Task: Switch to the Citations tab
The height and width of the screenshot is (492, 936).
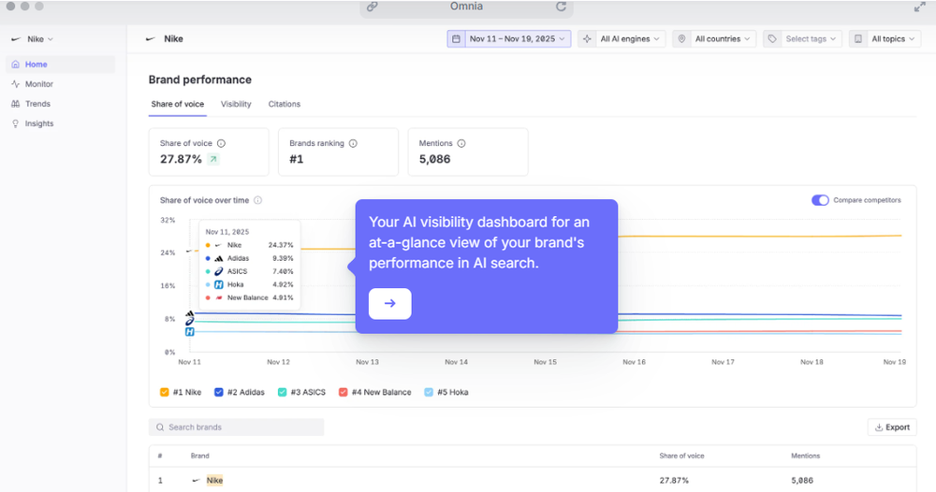Action: (x=285, y=104)
